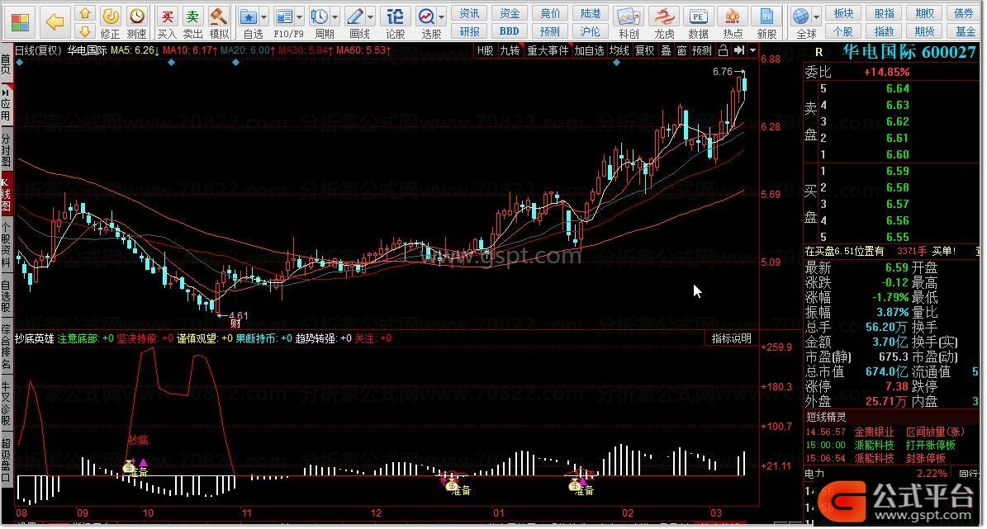Expand the 选股 dropdown arrow

point(443,17)
